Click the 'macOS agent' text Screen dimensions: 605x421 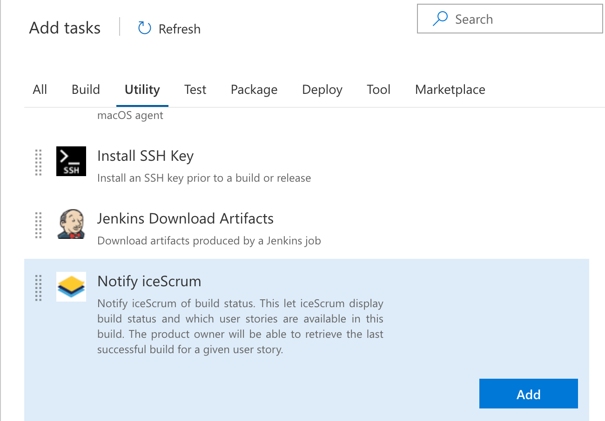tap(130, 115)
